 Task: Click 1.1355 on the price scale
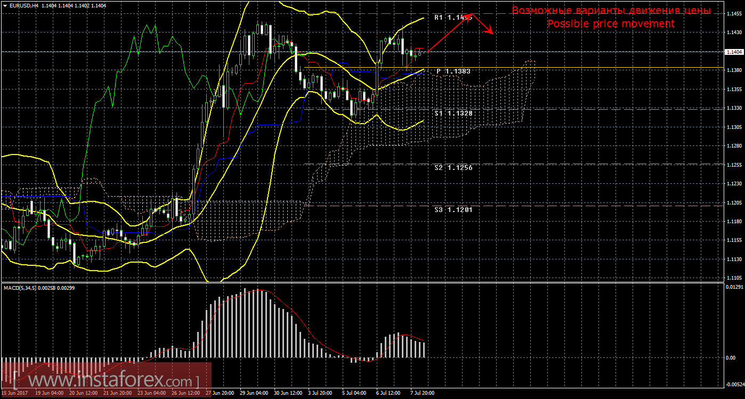pos(735,89)
